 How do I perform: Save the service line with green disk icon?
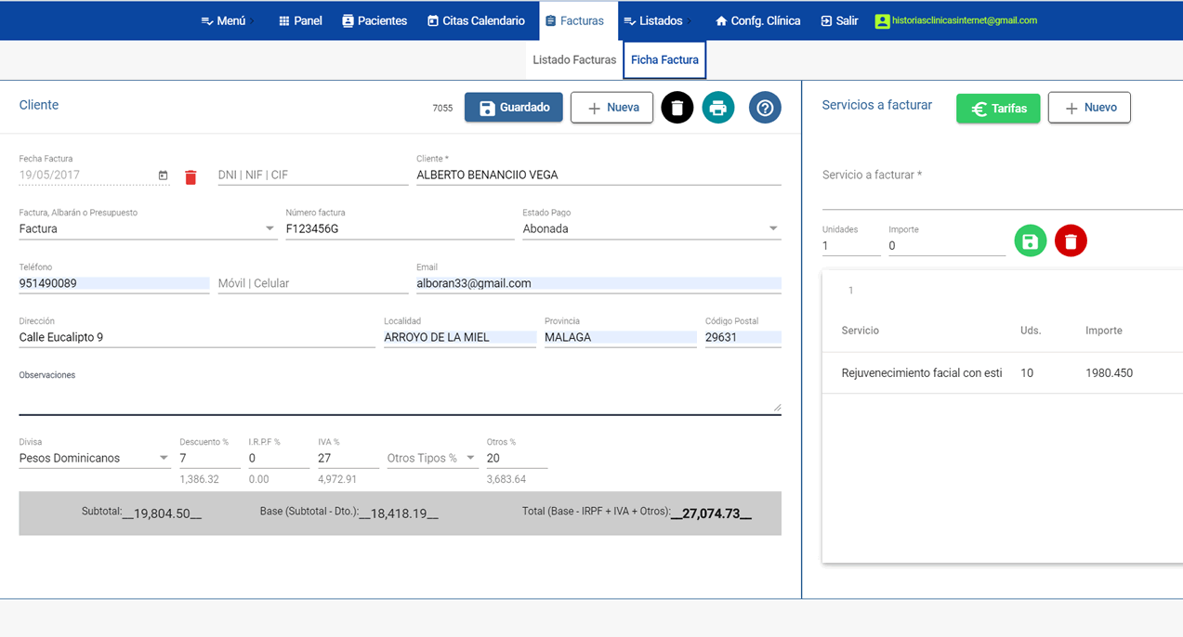tap(1030, 241)
